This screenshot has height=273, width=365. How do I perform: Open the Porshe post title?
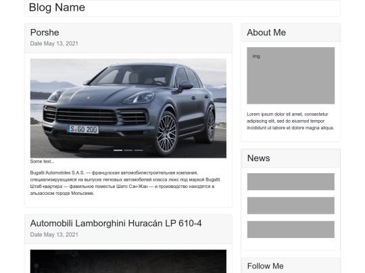[45, 32]
